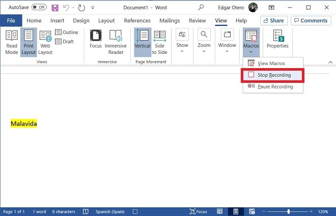This screenshot has width=336, height=216.
Task: Open the Design tab
Action: [x=81, y=20]
